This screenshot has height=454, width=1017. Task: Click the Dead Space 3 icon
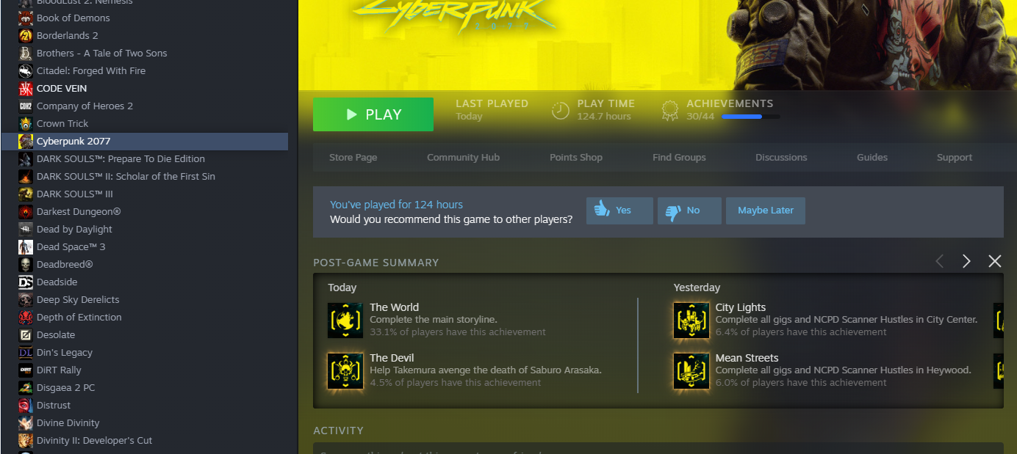(26, 246)
